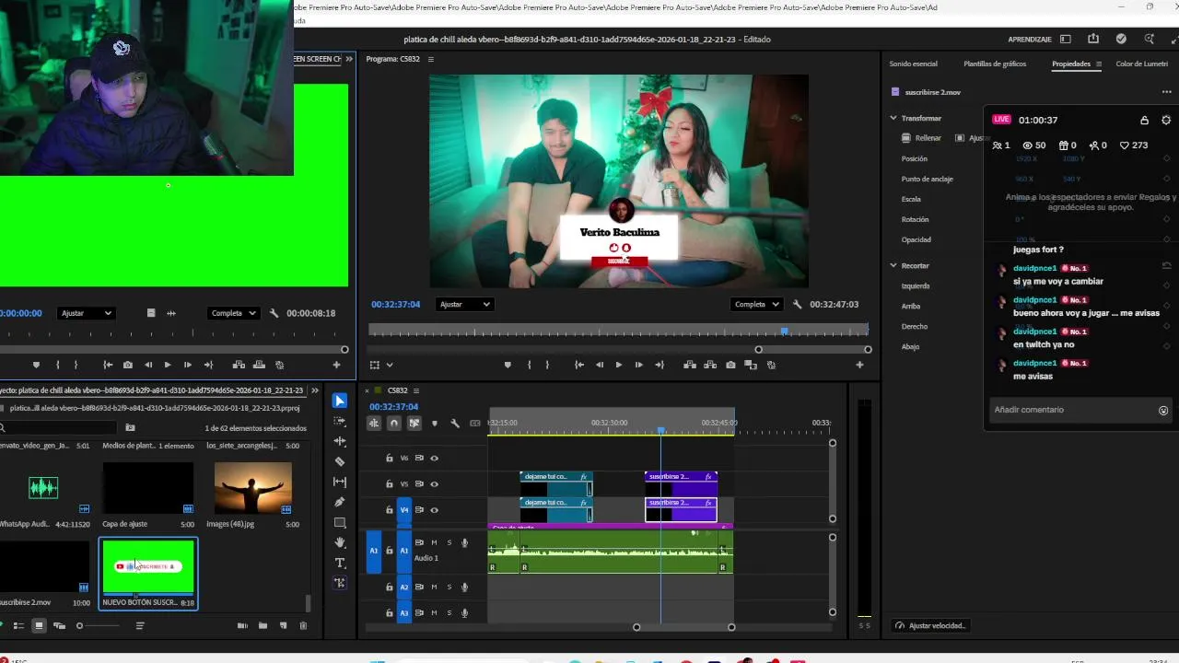The image size is (1179, 663).
Task: Add a timeline marker with marker icon
Action: (x=435, y=423)
